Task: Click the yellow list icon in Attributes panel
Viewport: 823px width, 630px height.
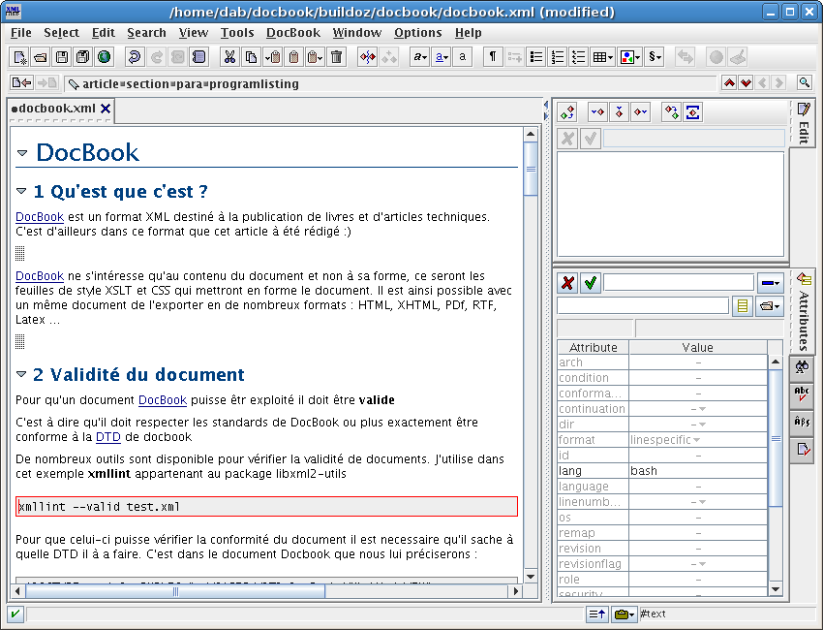Action: pos(743,306)
